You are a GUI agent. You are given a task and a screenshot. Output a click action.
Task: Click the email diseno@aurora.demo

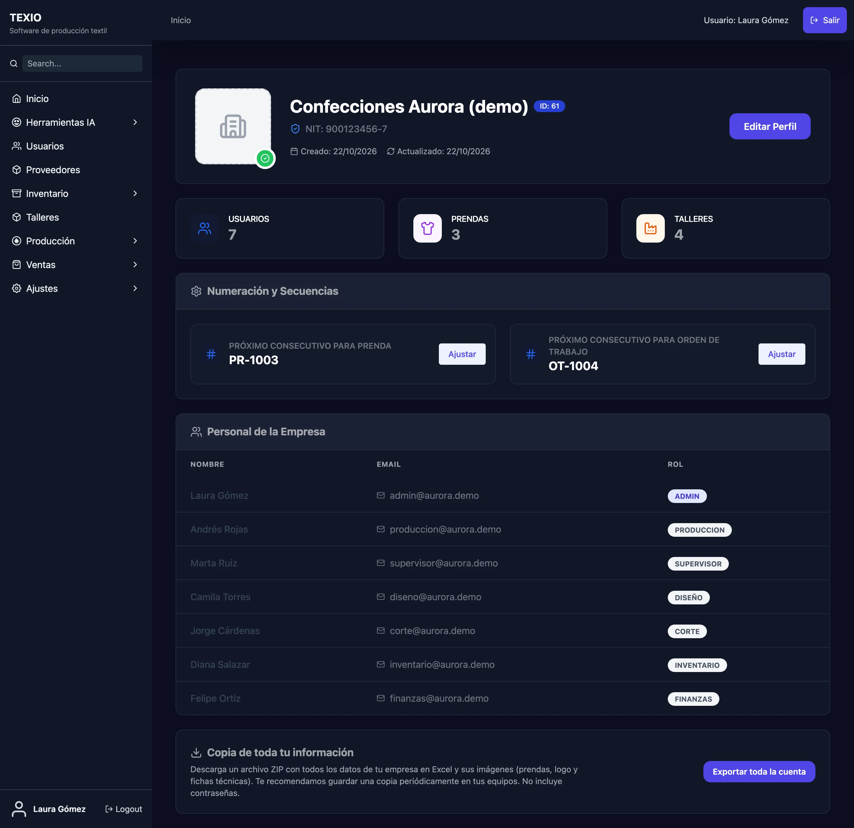[435, 597]
